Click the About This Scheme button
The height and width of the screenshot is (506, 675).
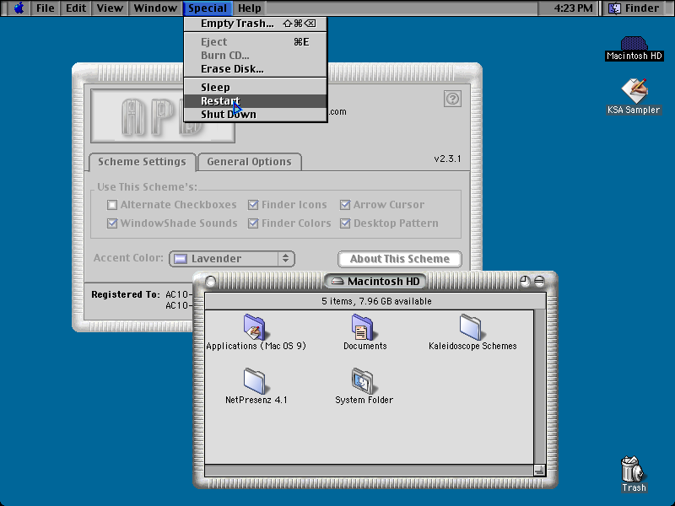pos(399,259)
